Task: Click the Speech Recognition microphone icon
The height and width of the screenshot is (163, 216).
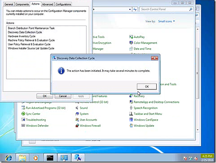Action: 131,108
